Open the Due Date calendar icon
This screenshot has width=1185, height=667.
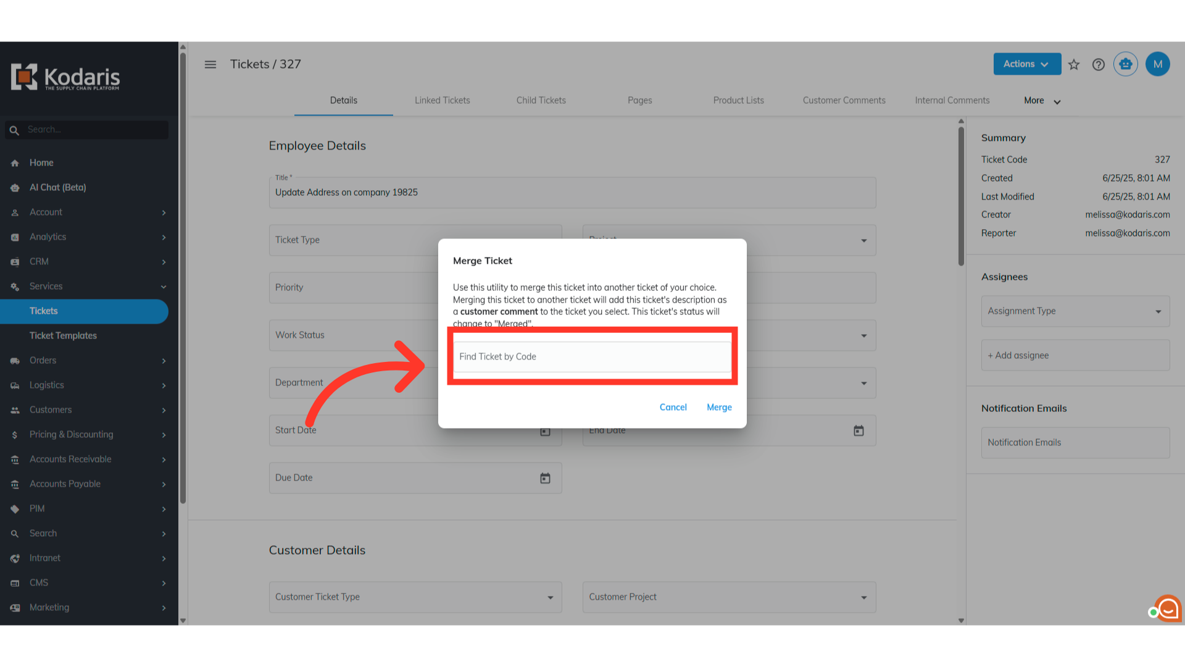coord(545,478)
